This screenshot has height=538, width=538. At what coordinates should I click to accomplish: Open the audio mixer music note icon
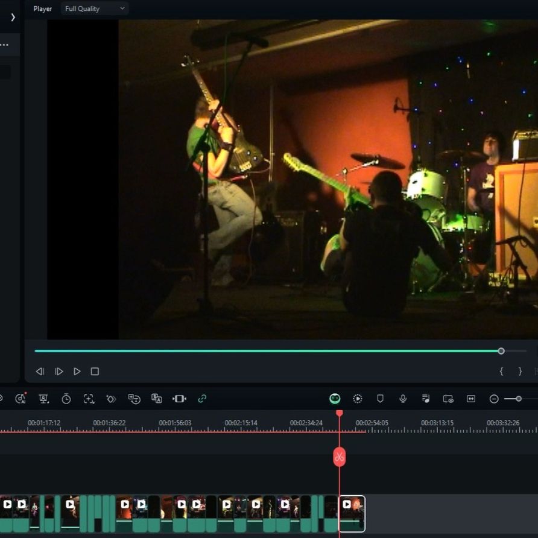click(426, 399)
